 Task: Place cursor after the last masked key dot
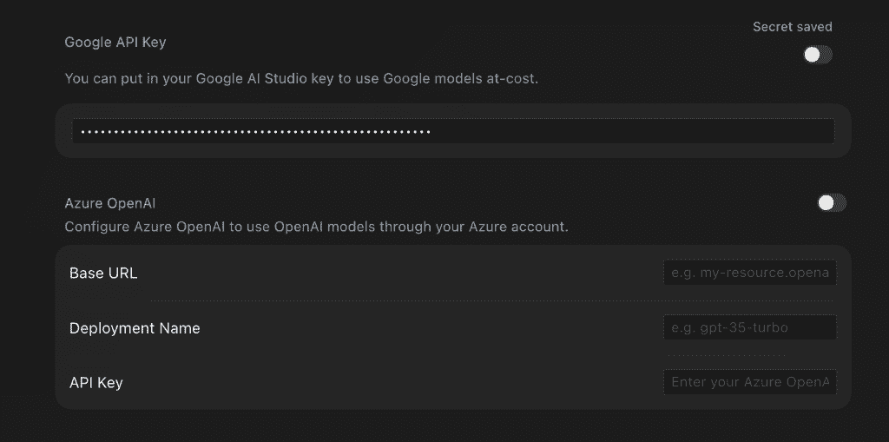(432, 132)
